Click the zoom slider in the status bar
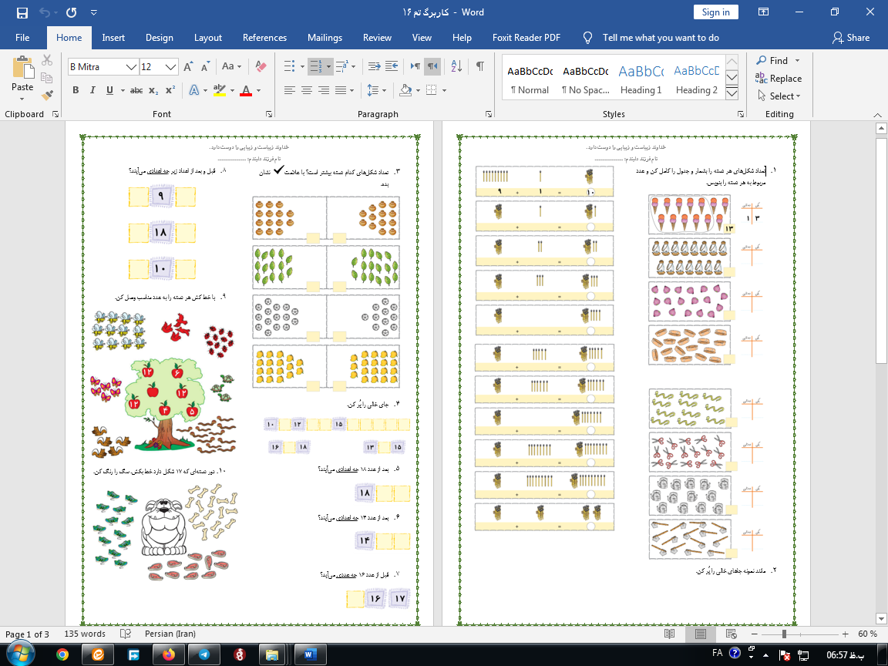Image resolution: width=888 pixels, height=666 pixels. [x=784, y=634]
